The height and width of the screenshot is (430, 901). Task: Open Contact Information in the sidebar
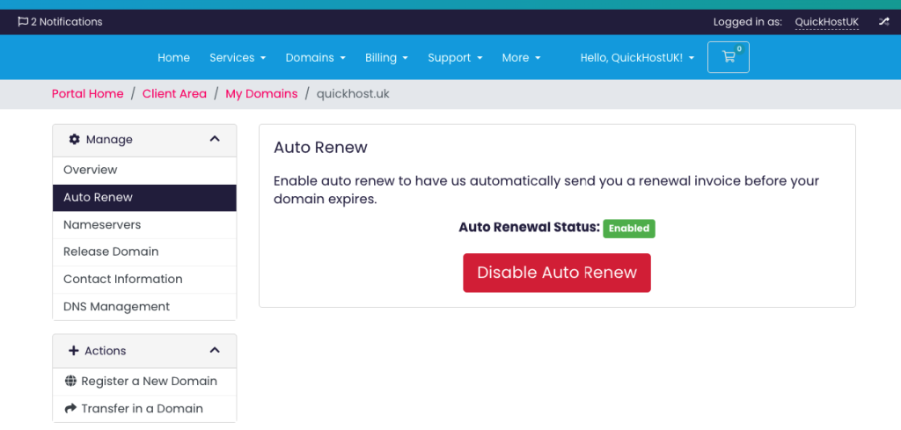coord(144,280)
